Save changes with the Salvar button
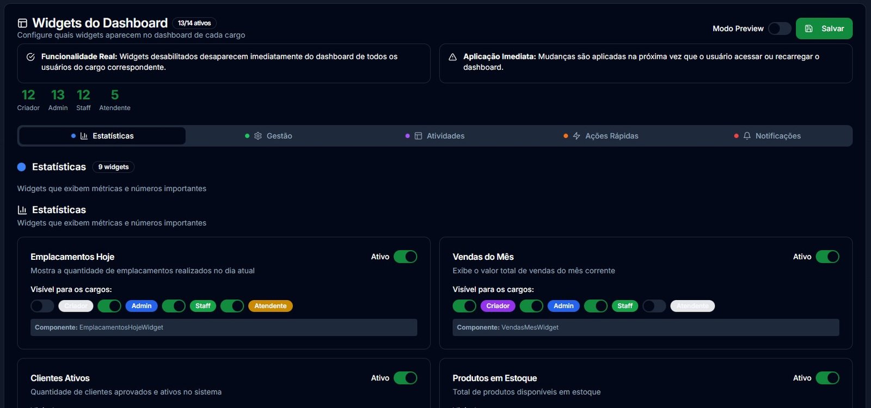 click(x=824, y=28)
